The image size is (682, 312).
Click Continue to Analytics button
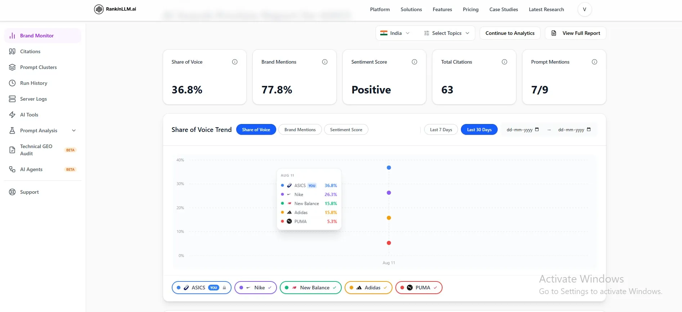click(x=510, y=33)
